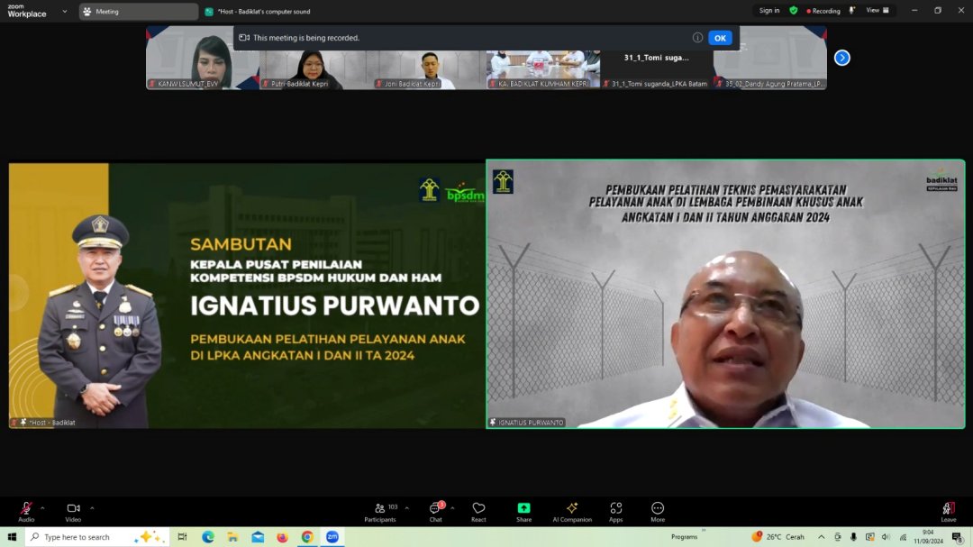Open AI Companion
Viewport: 973px width, 547px height.
click(x=571, y=511)
